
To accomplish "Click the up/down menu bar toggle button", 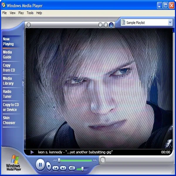I will (x=29, y=25).
